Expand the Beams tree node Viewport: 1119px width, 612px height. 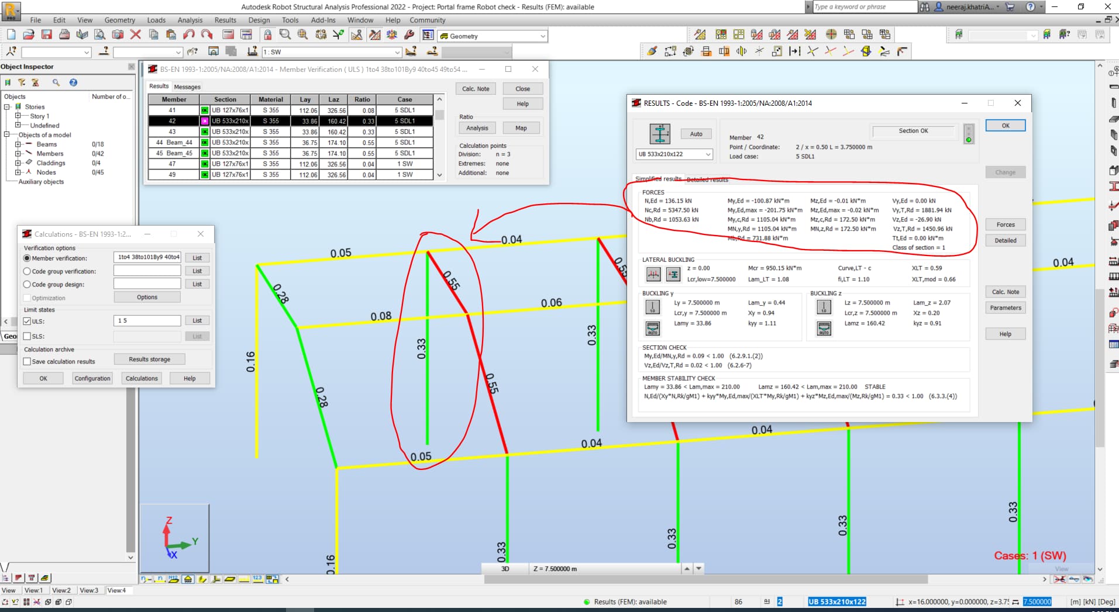pos(18,144)
